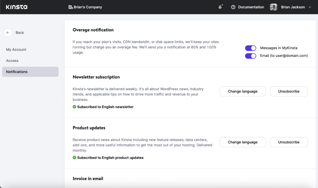318x188 pixels.
Task: Click the back arrow button
Action: coord(8,33)
